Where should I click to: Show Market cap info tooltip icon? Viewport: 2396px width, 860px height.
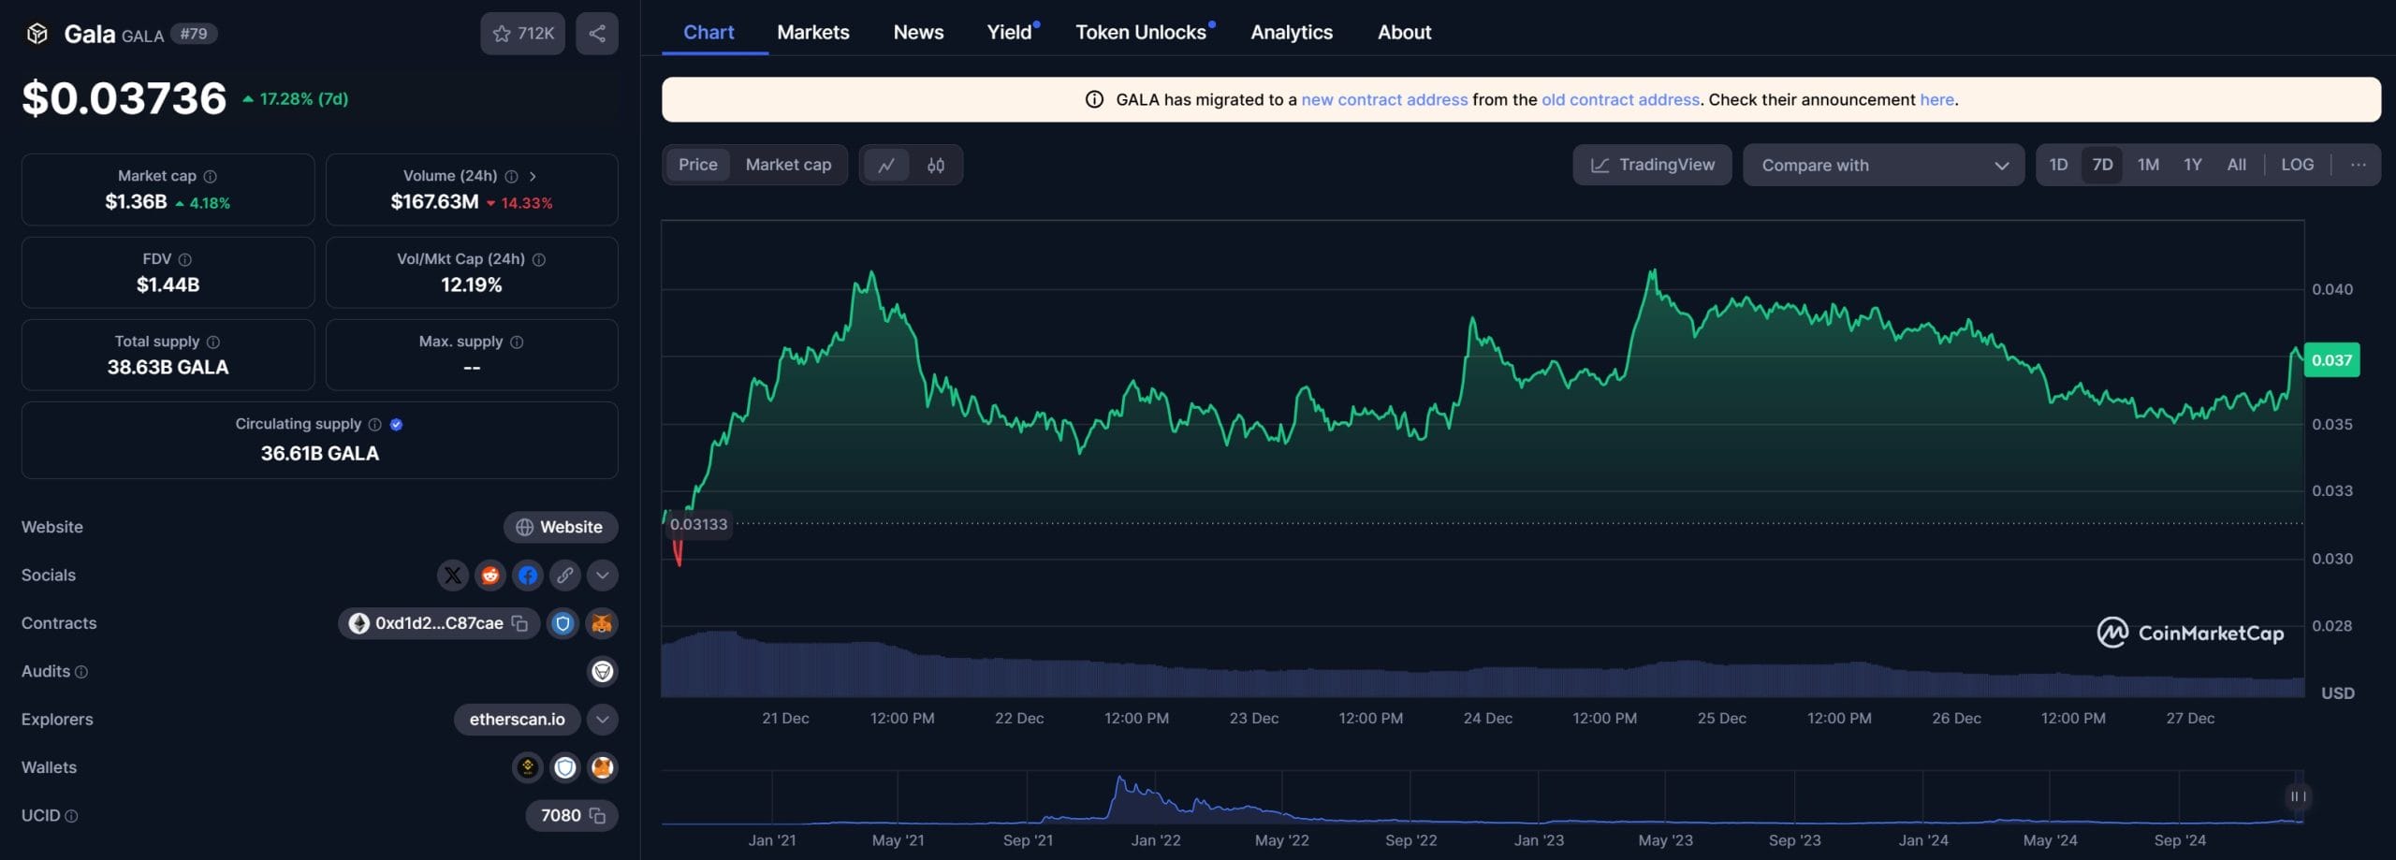point(211,176)
